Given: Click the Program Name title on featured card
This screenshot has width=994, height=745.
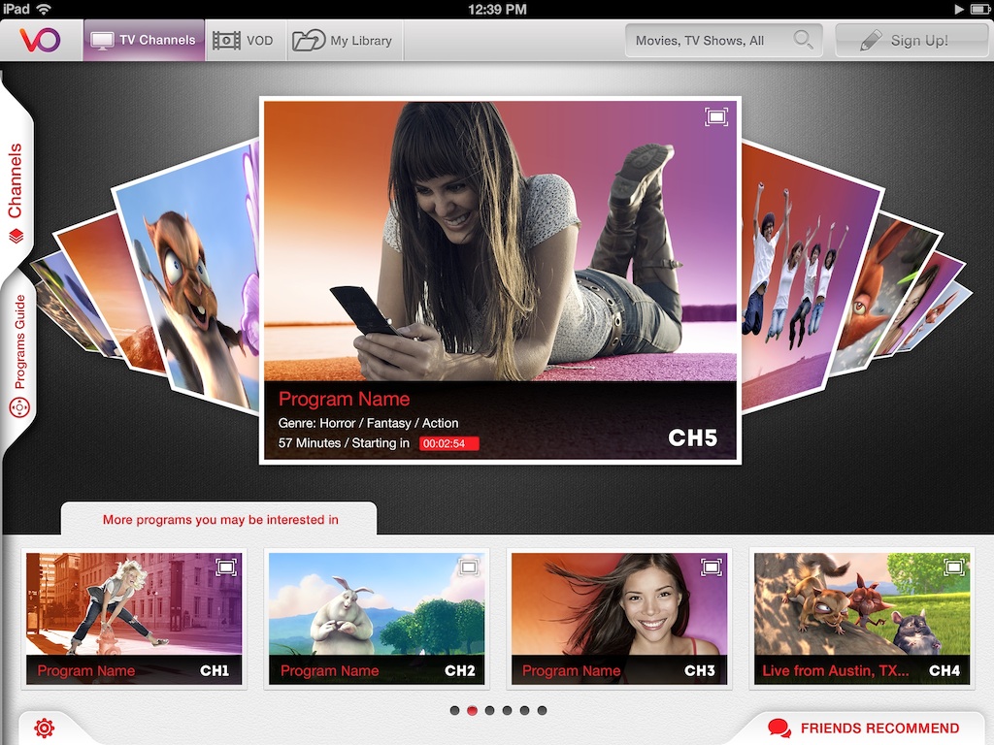Looking at the screenshot, I should (x=345, y=399).
